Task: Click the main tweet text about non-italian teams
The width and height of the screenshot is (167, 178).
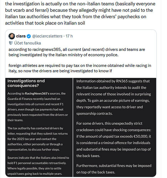Action: (x=80, y=13)
